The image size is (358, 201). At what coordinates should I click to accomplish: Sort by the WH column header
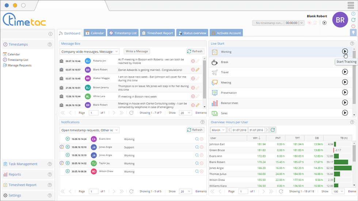point(256,138)
